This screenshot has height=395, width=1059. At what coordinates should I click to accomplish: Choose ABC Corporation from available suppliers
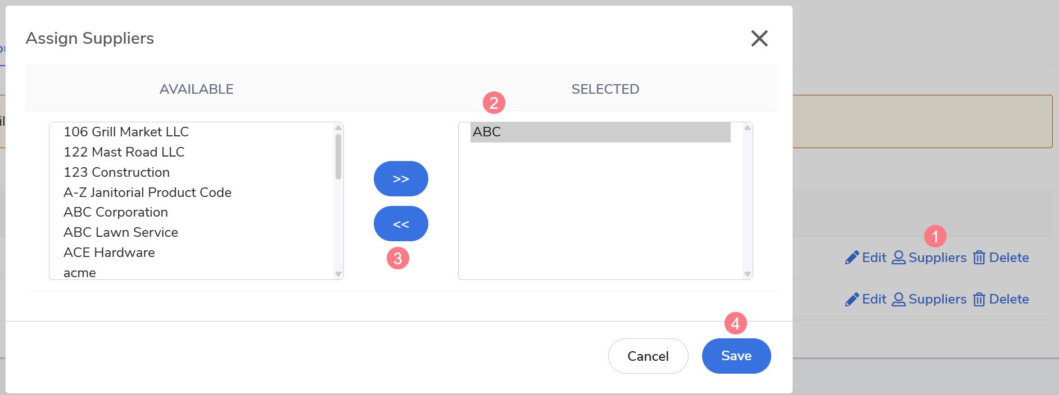(116, 212)
